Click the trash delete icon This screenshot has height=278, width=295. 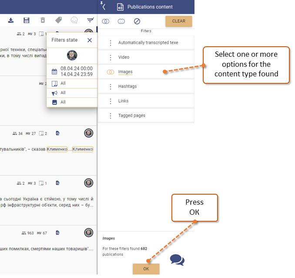click(43, 20)
